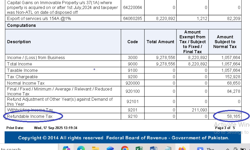Viewport: 250px width, 150px height.
Task: Open File Explorer from the taskbar
Action: 95,148
